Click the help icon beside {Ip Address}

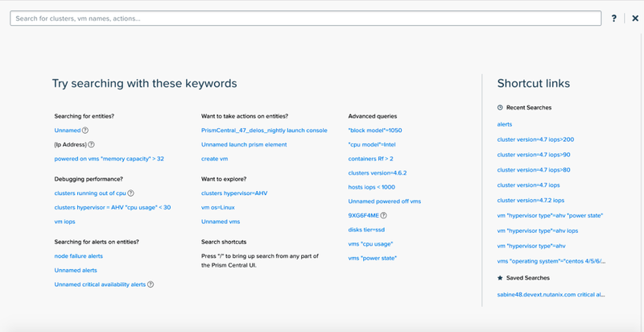[x=91, y=144]
